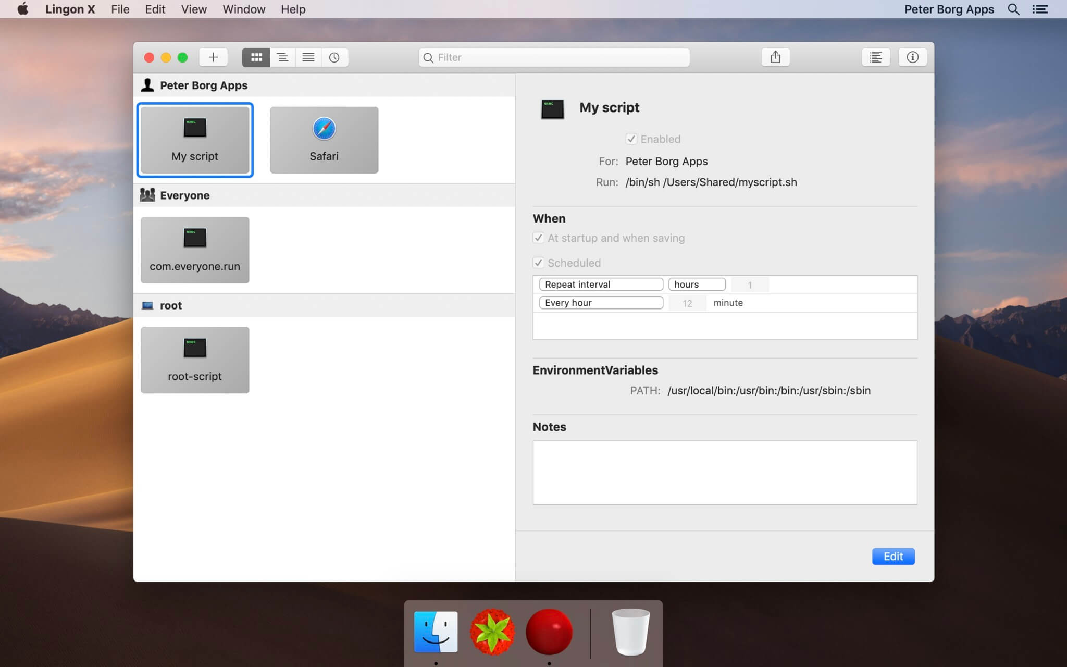Open the Trash in the Dock
Screen dimensions: 1067x667
(x=630, y=632)
